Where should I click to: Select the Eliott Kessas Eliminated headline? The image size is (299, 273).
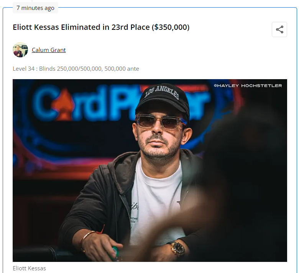[101, 27]
